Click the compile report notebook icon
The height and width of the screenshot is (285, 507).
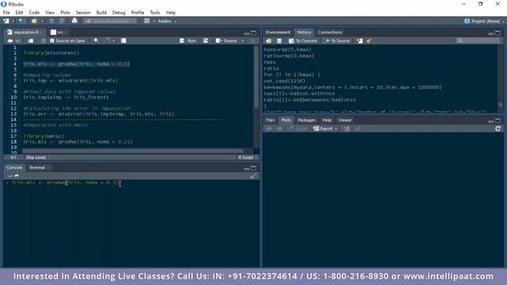tap(124, 40)
